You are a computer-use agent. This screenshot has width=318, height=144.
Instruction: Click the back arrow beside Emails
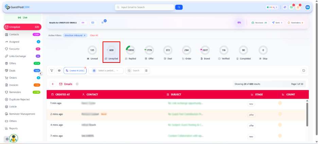[x=53, y=84]
